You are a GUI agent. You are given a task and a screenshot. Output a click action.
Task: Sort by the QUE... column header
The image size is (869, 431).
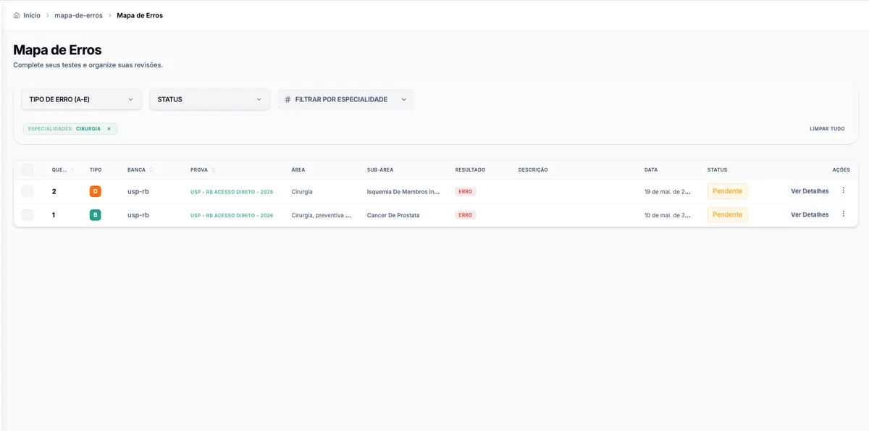click(63, 170)
